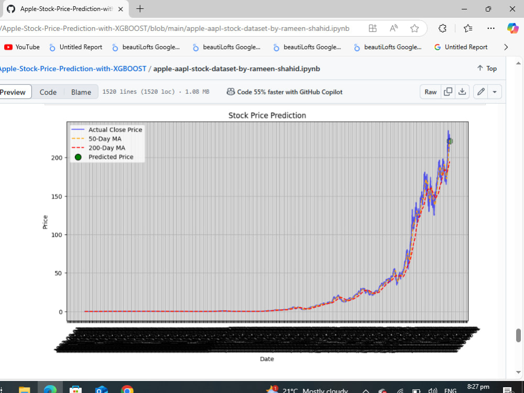Click the ENG language indicator

450,390
